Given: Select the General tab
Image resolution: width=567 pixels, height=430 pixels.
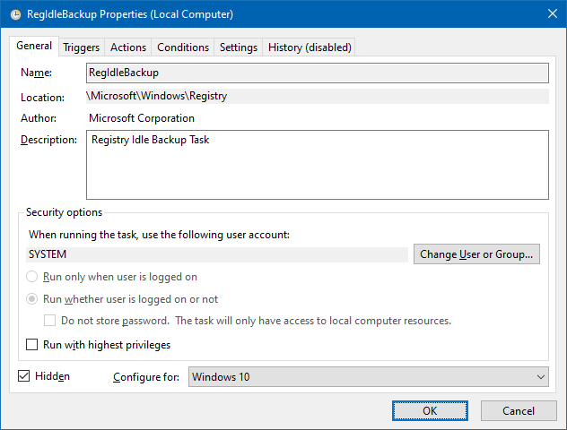Looking at the screenshot, I should coord(34,47).
